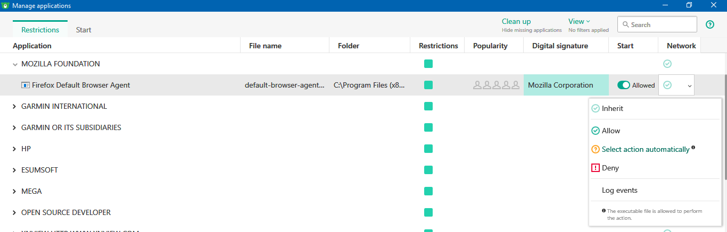The width and height of the screenshot is (727, 232).
Task: Expand the HP group
Action: point(15,149)
